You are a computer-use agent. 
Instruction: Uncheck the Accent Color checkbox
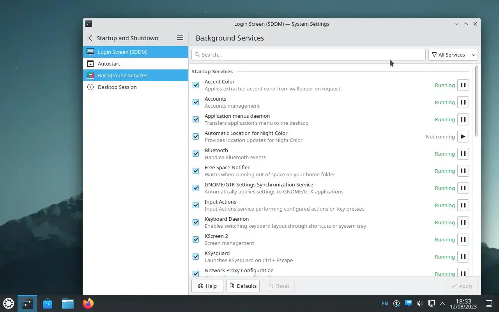[x=196, y=85]
